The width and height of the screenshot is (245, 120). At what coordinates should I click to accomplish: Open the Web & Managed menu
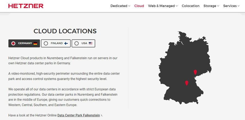click(x=163, y=6)
